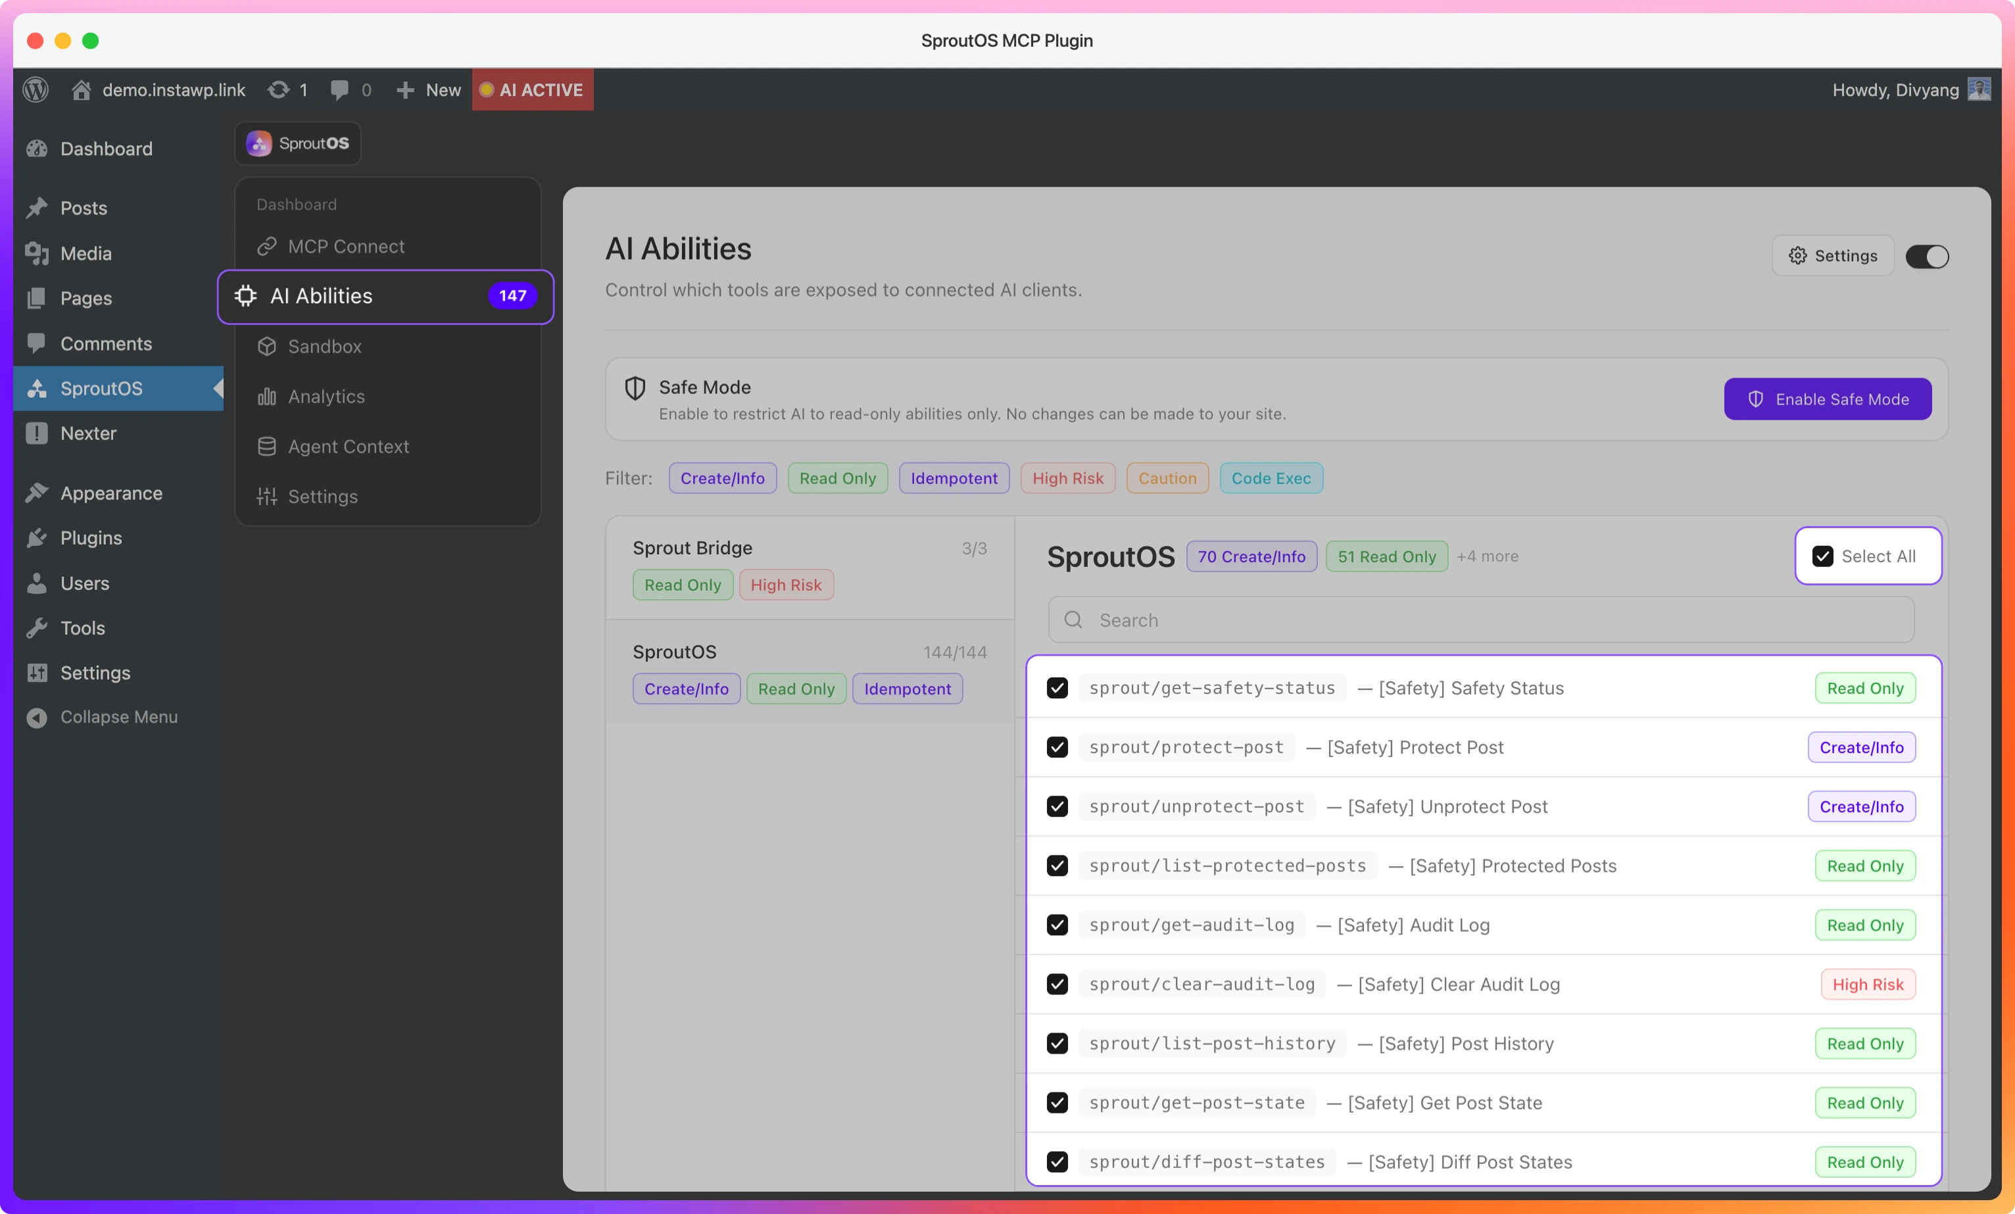Uncheck sprout/get-post-state ability
Viewport: 2015px width, 1214px height.
[1057, 1103]
